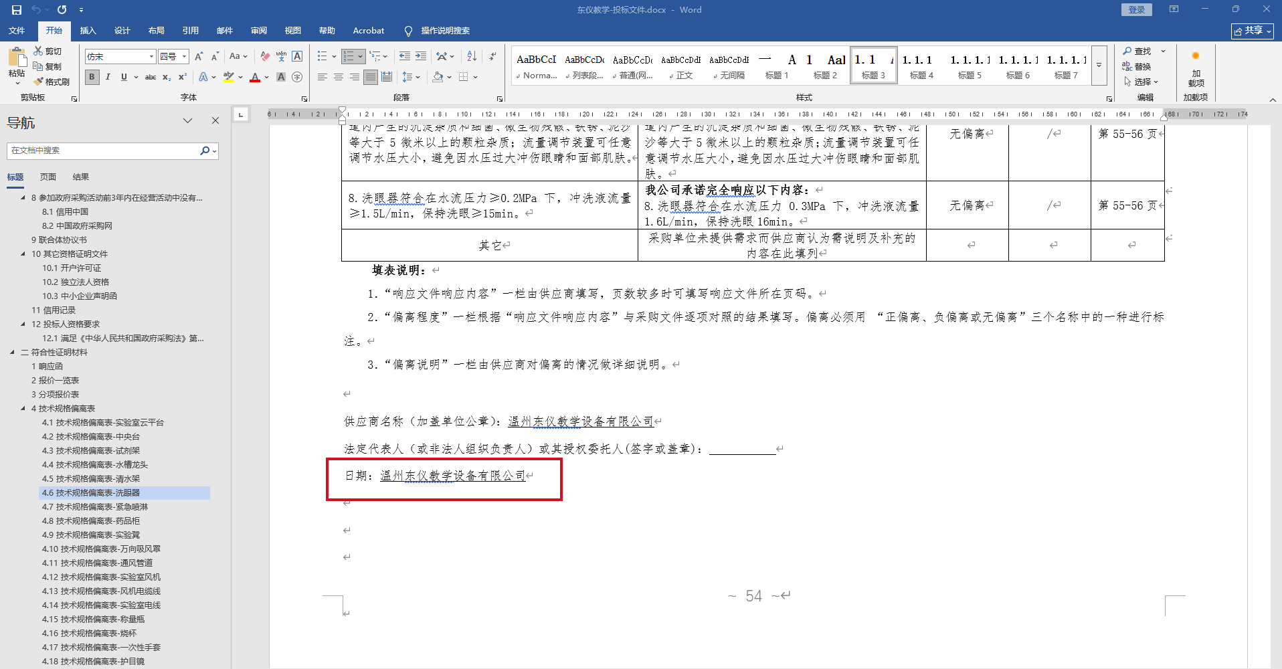Decrease the paragraph indent
Viewport: 1282px width, 669px height.
(x=404, y=57)
